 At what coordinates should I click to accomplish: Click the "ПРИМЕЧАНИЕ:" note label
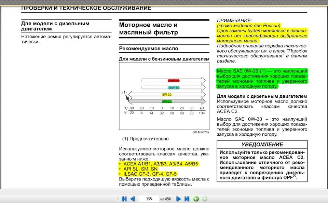pos(234,21)
